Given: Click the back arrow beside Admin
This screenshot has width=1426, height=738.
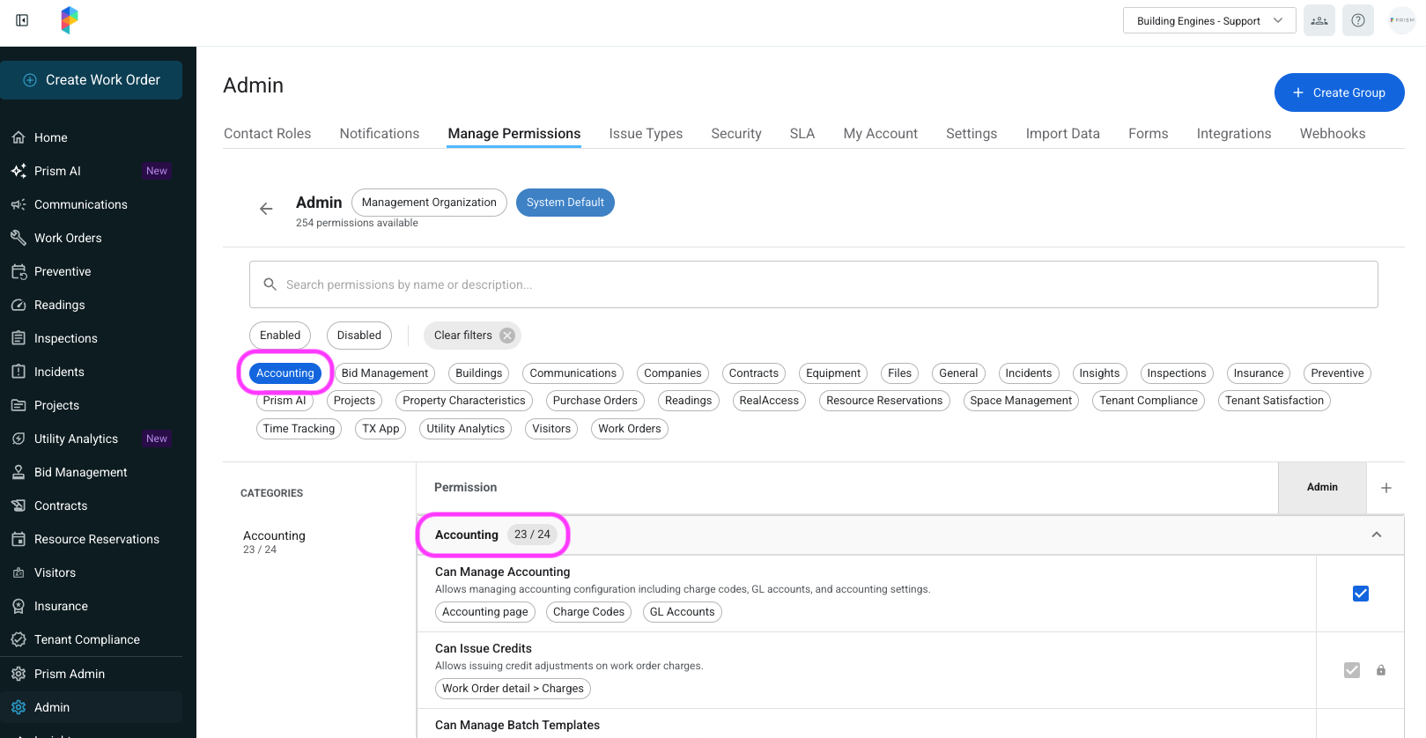Looking at the screenshot, I should [266, 209].
